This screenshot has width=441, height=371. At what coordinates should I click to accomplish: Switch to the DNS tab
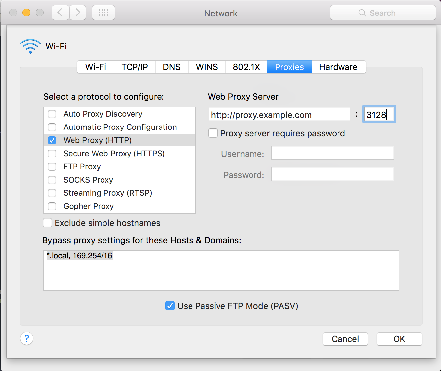click(x=172, y=67)
